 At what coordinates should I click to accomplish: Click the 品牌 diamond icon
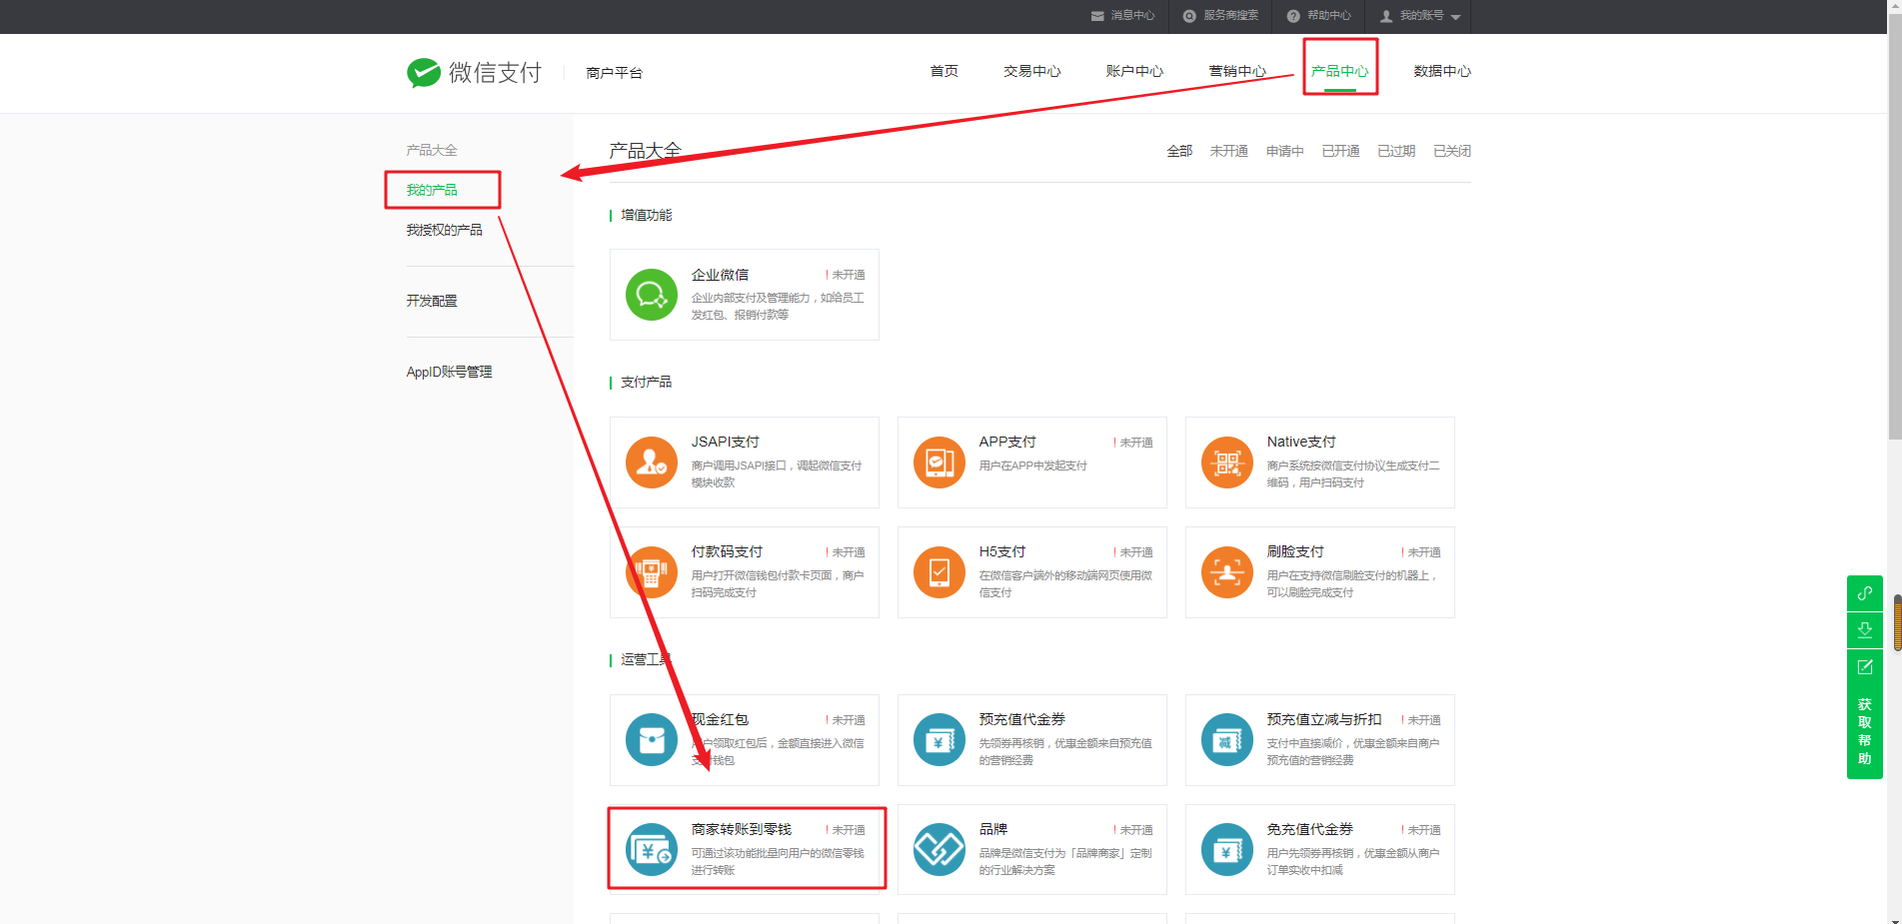[x=940, y=850]
